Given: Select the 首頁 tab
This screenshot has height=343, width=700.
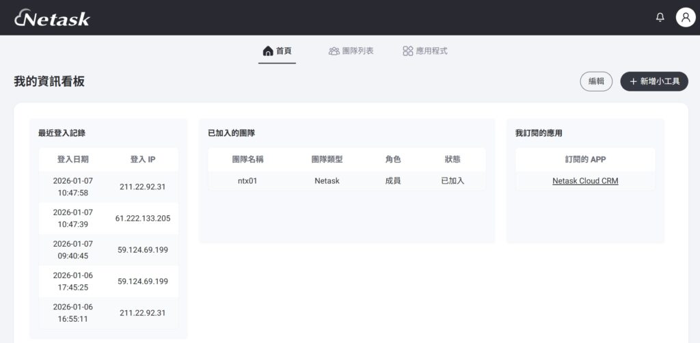Looking at the screenshot, I should (x=284, y=51).
